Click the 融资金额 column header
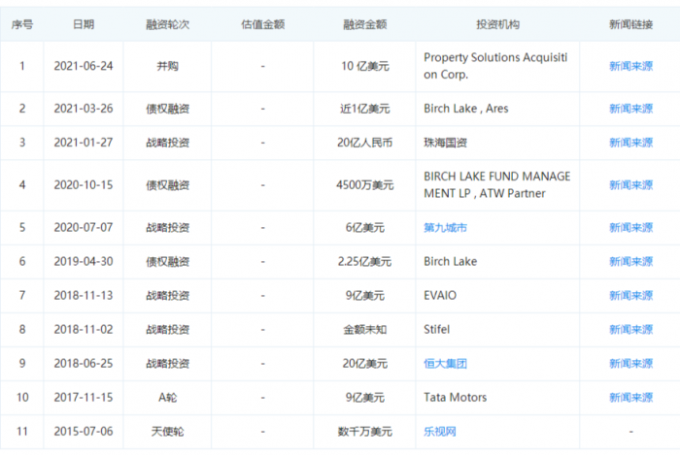This screenshot has height=455, width=680. tap(364, 24)
